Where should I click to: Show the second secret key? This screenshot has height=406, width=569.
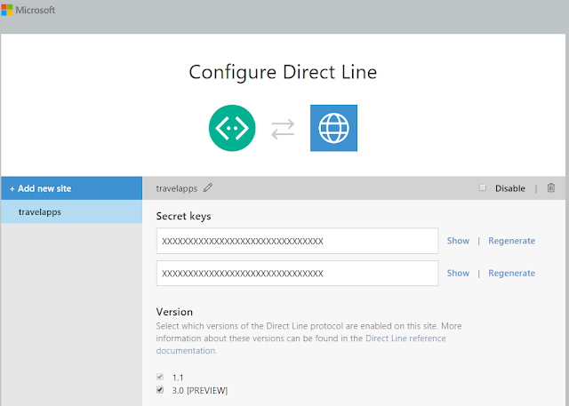click(458, 273)
